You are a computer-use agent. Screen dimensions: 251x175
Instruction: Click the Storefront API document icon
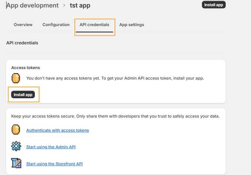click(16, 163)
